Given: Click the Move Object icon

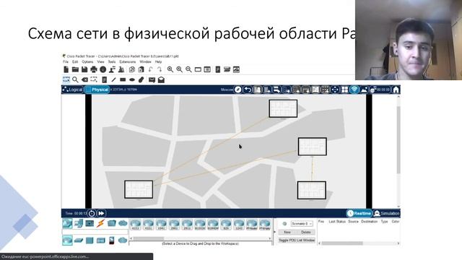Looking at the screenshot, I should pos(335,90).
